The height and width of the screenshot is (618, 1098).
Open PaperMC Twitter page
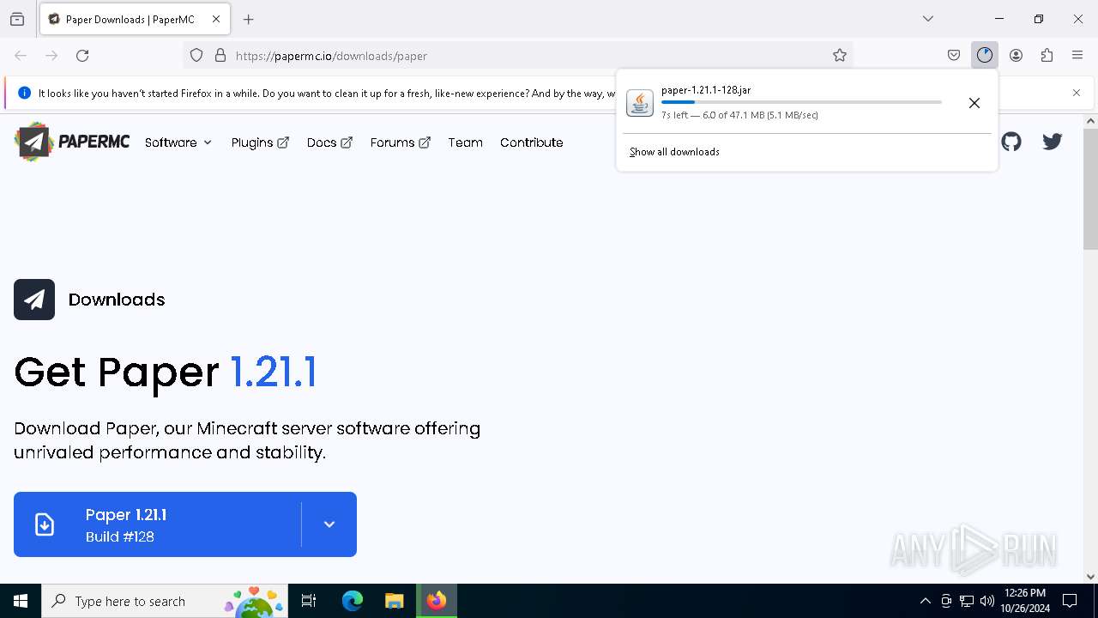point(1053,142)
